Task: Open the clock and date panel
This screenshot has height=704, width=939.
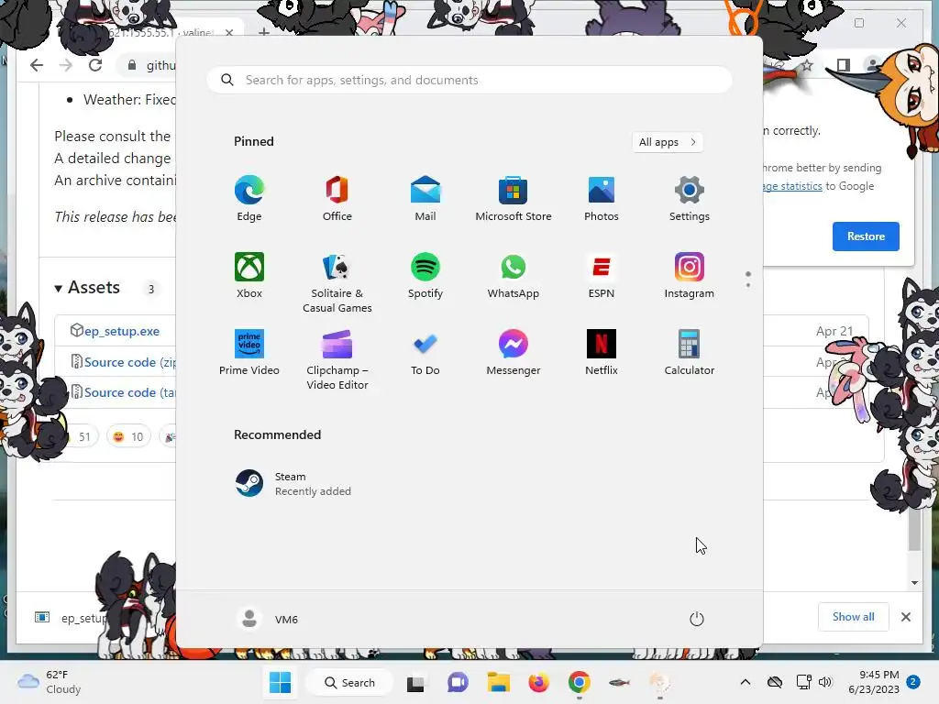Action: pos(874,682)
